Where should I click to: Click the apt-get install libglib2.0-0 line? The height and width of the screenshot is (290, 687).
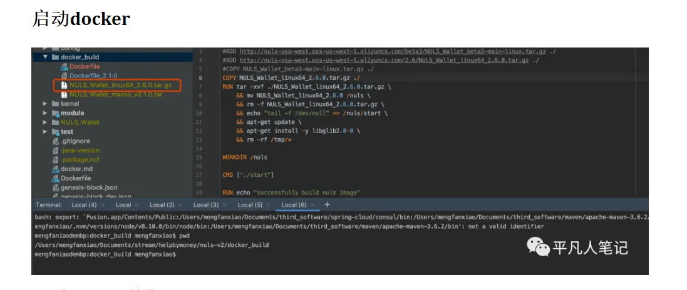point(298,131)
